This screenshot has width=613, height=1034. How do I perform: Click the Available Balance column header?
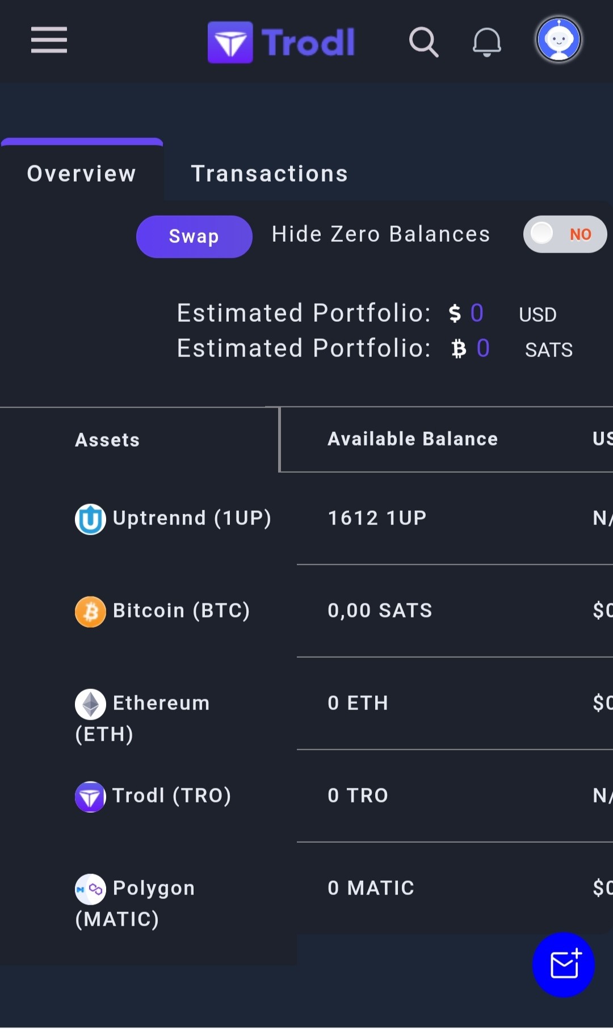(x=413, y=439)
